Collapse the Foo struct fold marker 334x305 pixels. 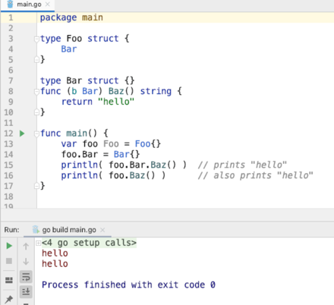coord(36,39)
